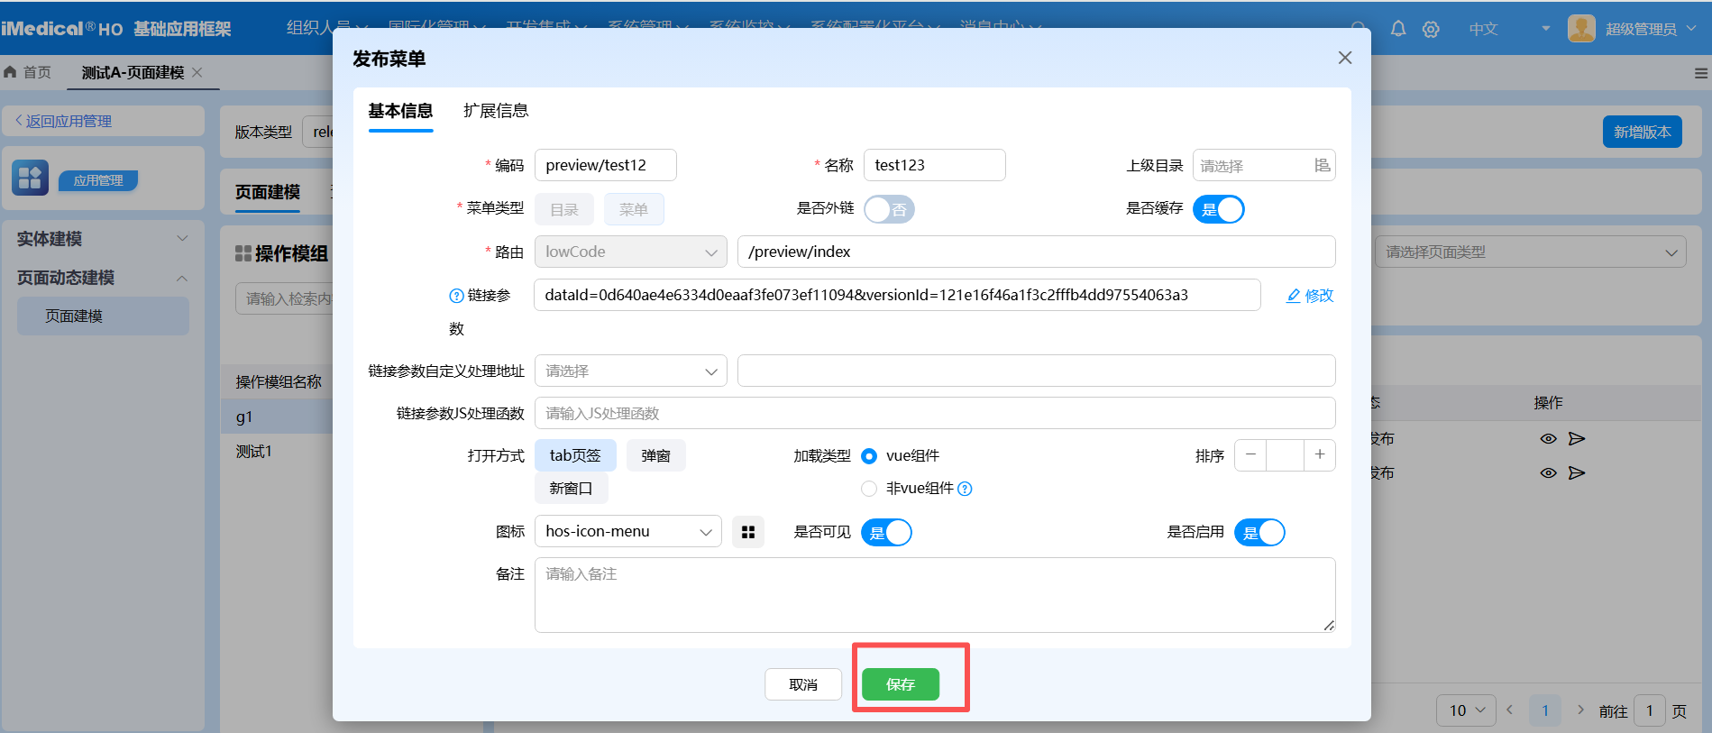Open the page size 10 dropdown

tap(1465, 710)
